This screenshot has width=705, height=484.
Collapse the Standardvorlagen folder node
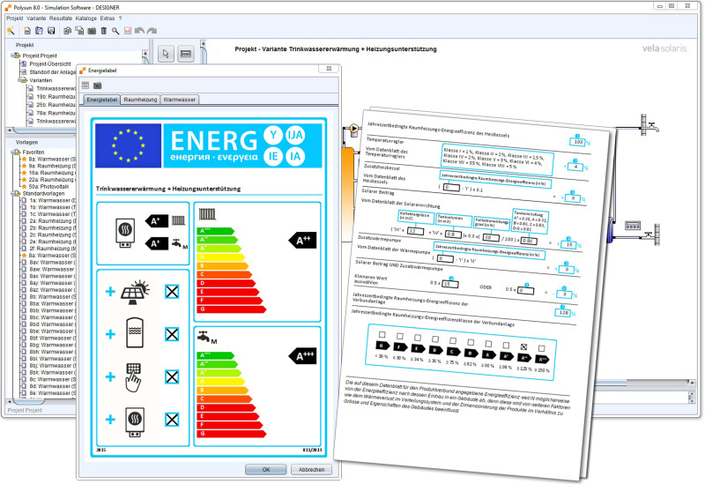(x=13, y=193)
